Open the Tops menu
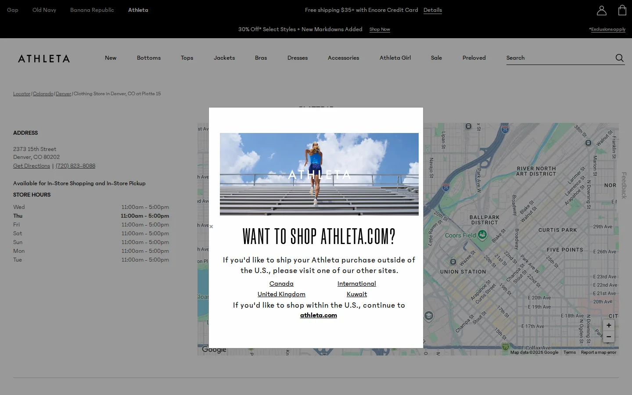 coord(187,58)
